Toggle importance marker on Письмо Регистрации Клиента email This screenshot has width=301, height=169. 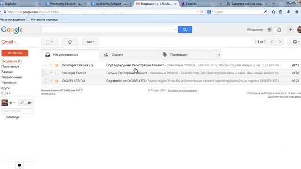pos(57,73)
